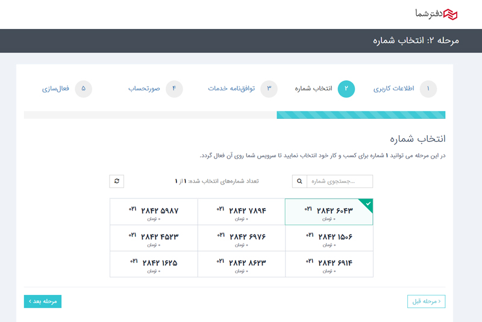
Task: Click step 1 circle in wizard
Action: pos(428,89)
